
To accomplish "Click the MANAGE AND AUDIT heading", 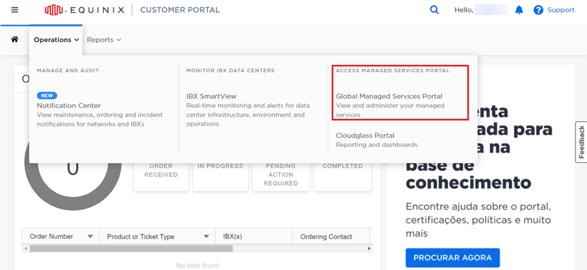I will point(68,70).
